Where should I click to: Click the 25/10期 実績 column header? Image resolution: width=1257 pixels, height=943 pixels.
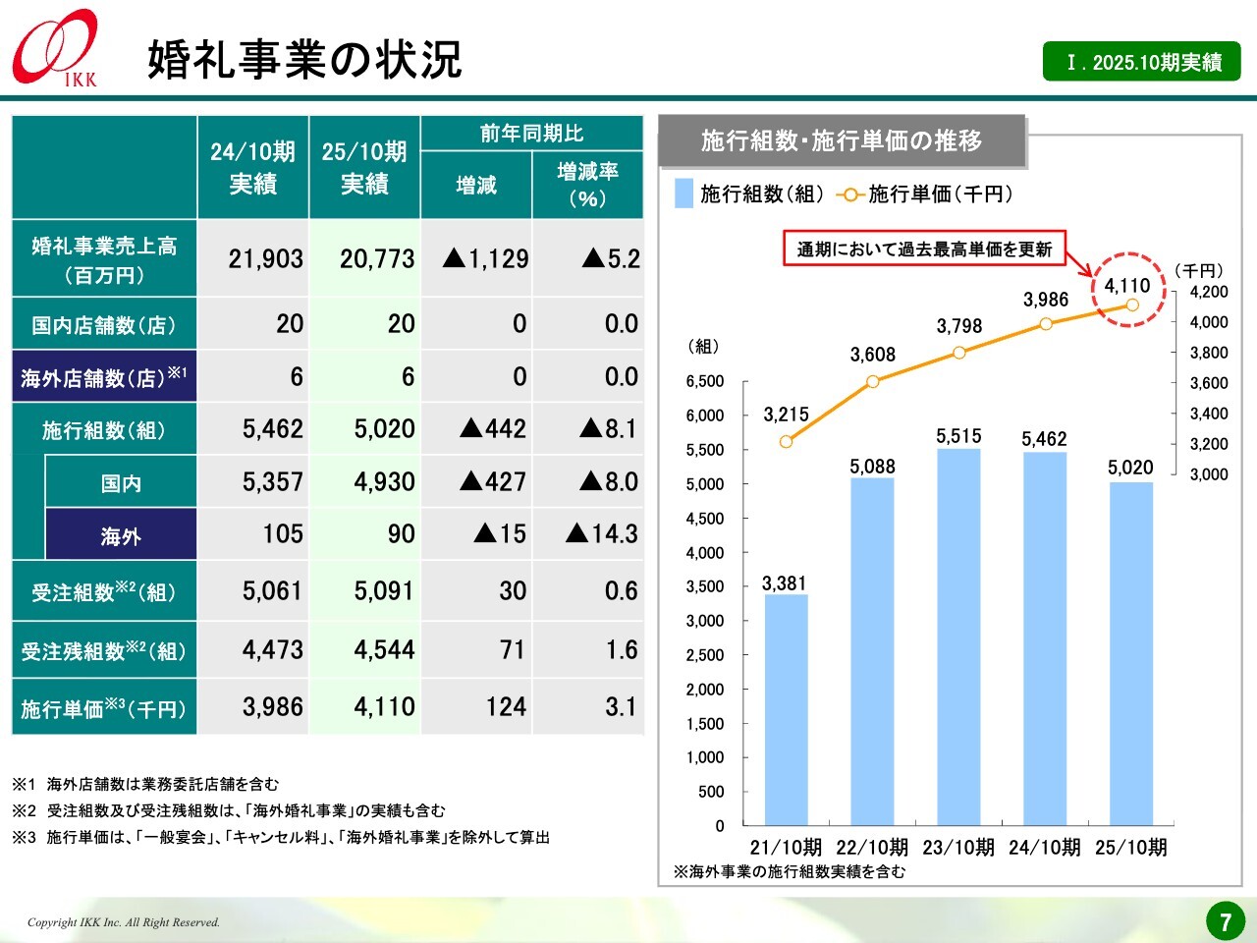click(364, 167)
